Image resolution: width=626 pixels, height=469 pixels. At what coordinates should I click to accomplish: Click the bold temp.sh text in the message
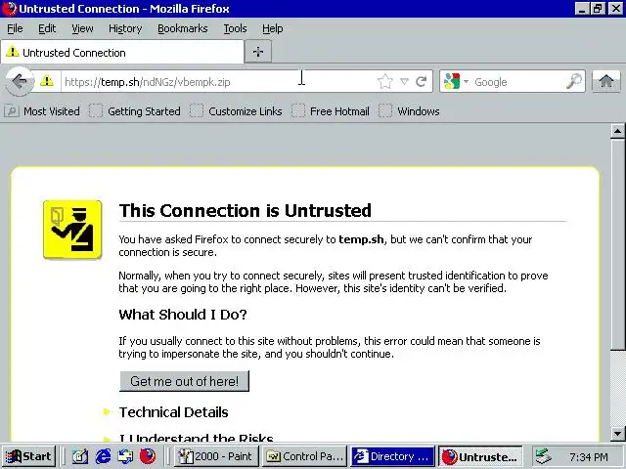coord(361,239)
